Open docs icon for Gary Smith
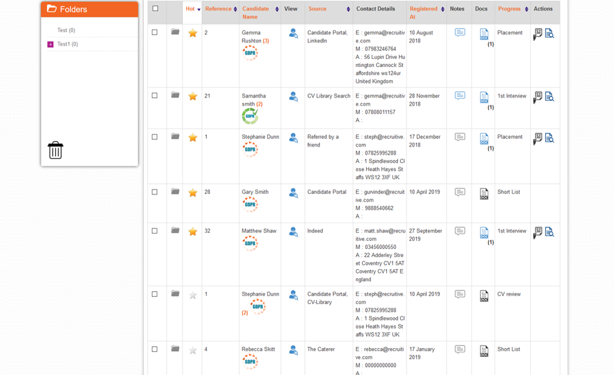Screen dimensions: 614x375 click(484, 194)
